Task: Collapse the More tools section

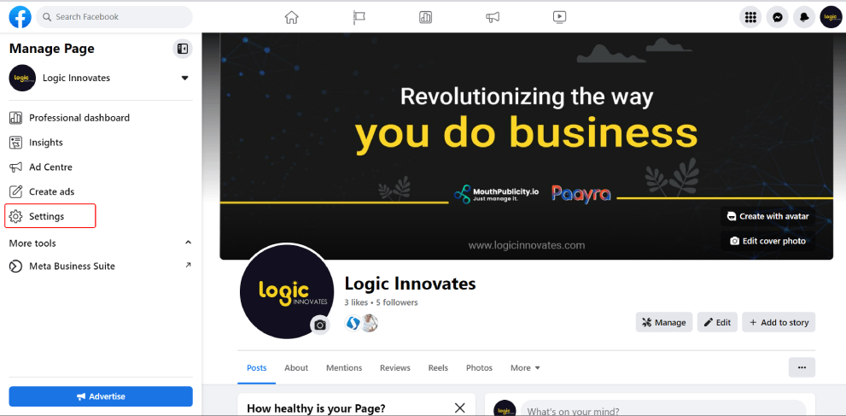Action: point(189,243)
